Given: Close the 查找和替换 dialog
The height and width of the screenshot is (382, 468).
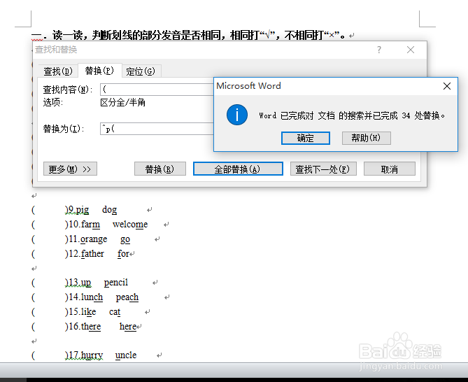Looking at the screenshot, I should pyautogui.click(x=411, y=50).
